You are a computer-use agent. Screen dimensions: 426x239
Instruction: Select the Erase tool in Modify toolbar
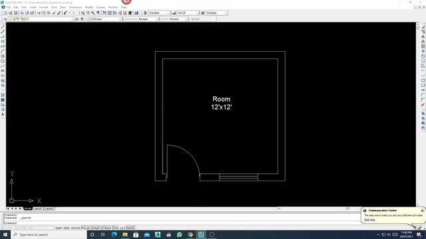pyautogui.click(x=423, y=27)
